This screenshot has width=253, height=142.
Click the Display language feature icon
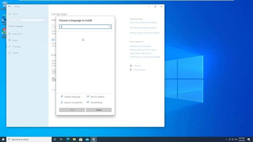click(62, 97)
